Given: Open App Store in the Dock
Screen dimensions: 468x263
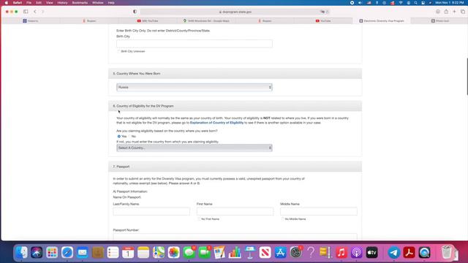Looking at the screenshot, I should (281, 253).
